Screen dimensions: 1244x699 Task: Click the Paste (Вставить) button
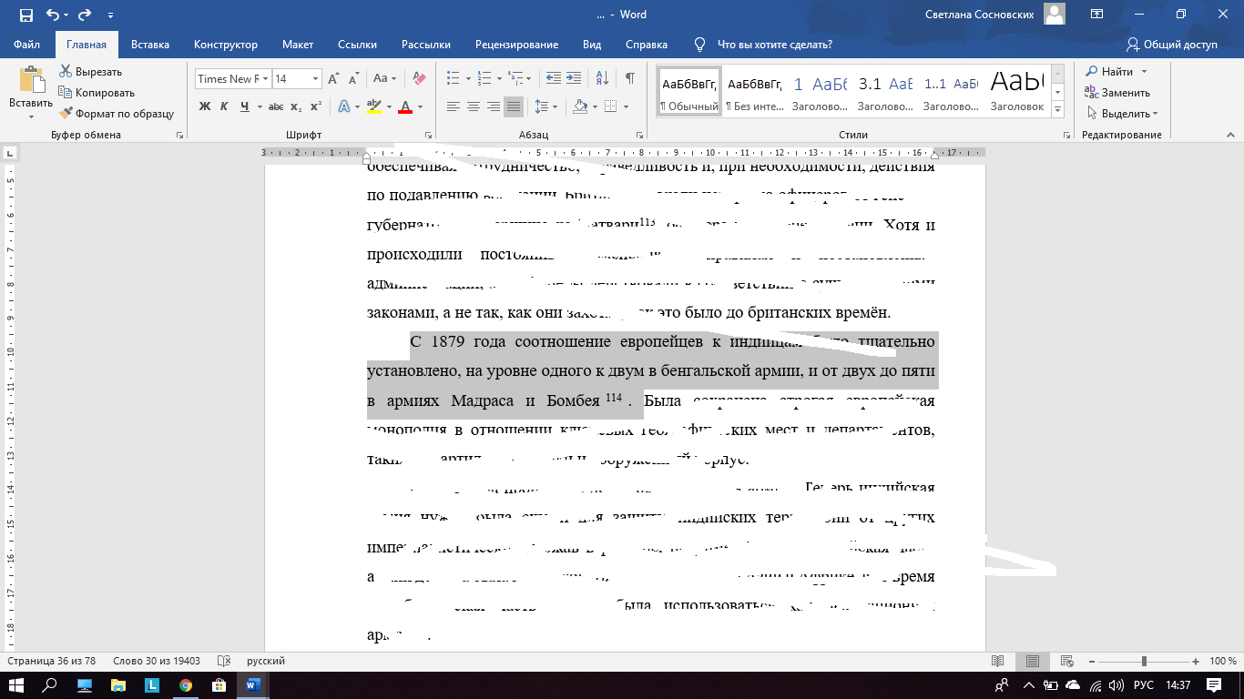(x=31, y=93)
